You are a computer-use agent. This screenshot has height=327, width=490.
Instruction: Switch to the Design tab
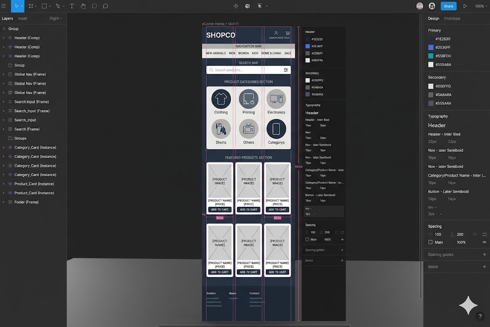(434, 19)
